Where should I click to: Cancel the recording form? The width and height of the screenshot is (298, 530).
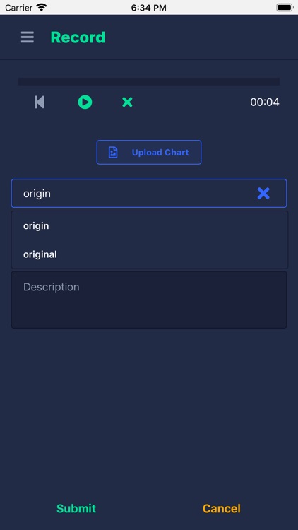(x=221, y=508)
